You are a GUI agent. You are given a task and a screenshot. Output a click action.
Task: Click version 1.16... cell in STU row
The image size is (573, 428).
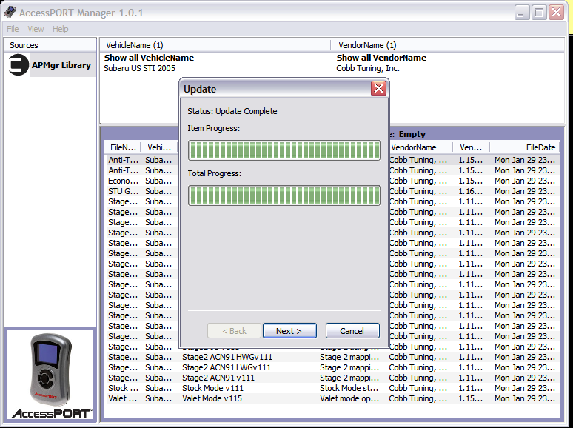(x=471, y=191)
